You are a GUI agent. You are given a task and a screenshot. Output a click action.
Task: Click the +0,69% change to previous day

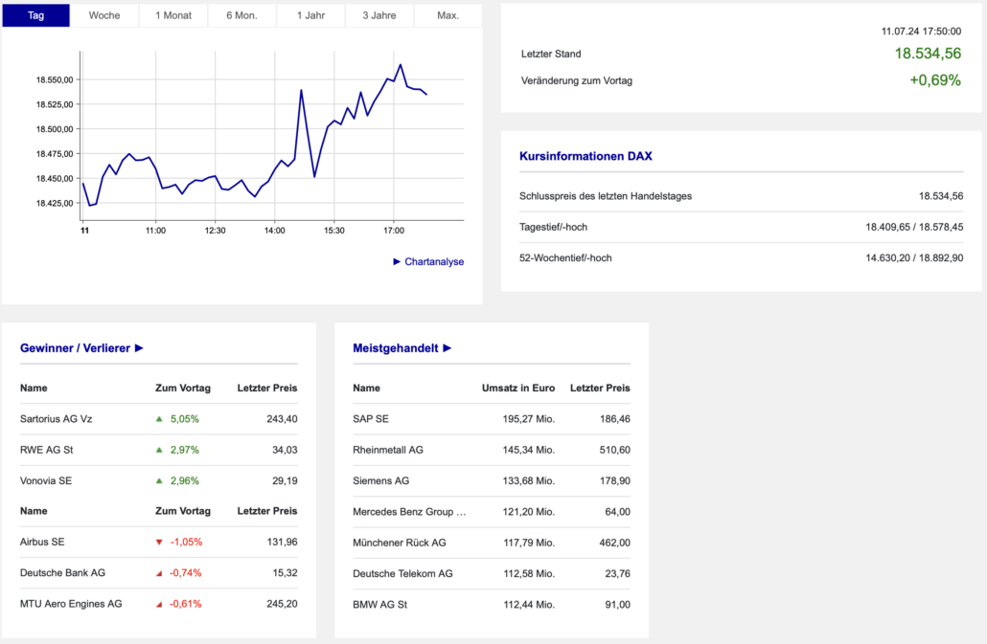934,80
